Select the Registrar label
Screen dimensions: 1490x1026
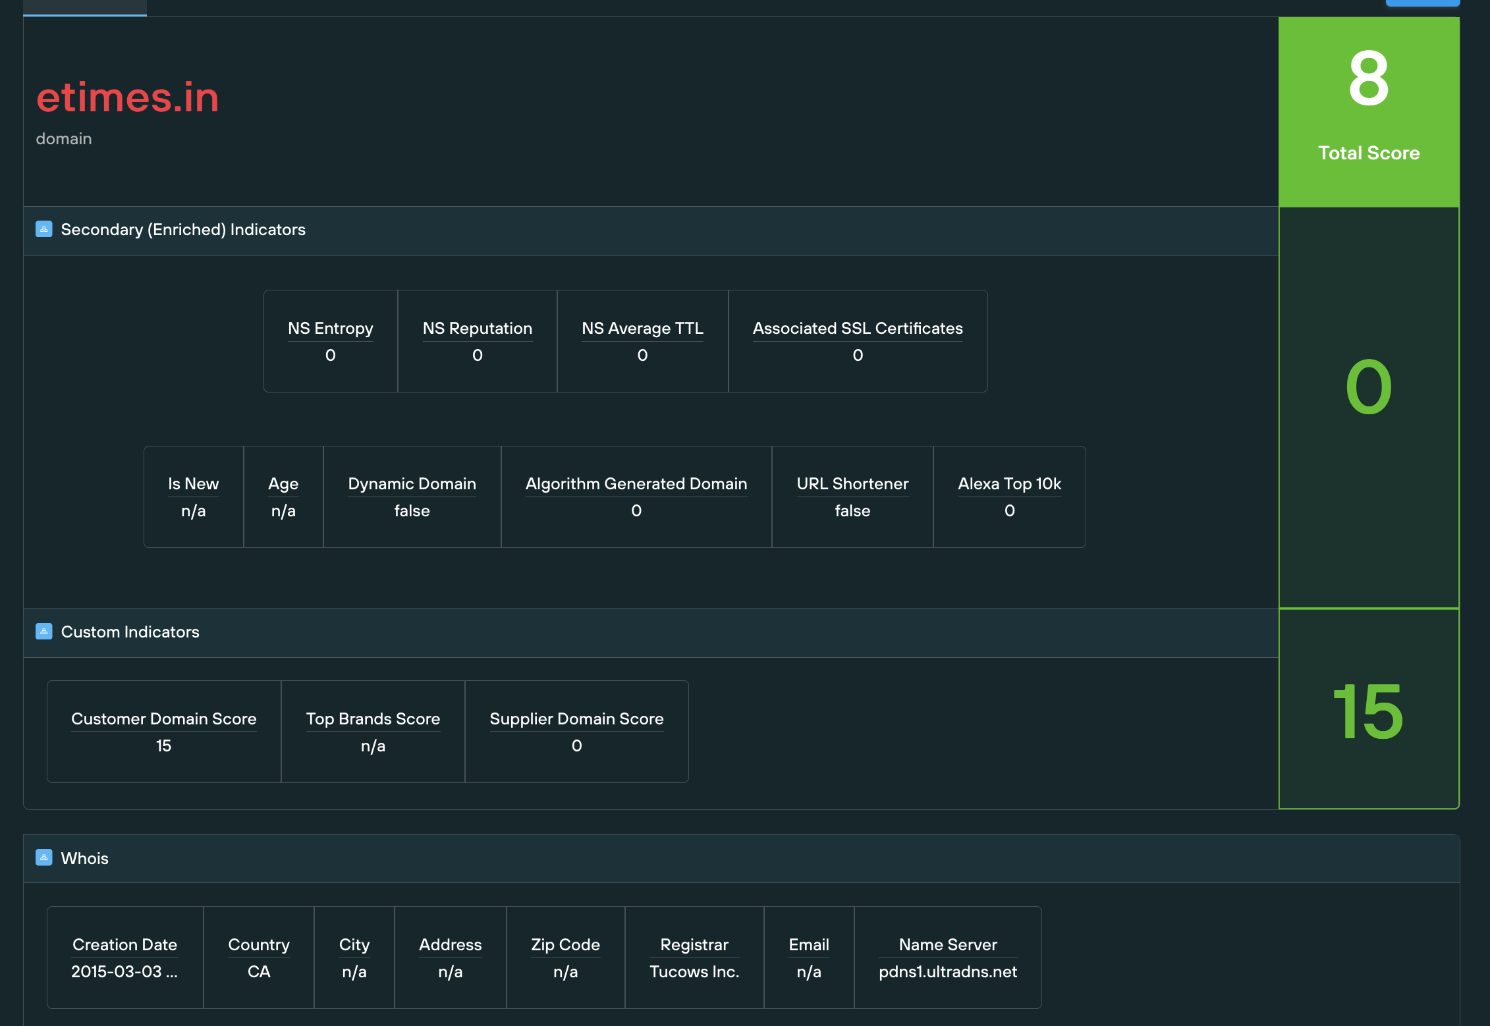point(694,944)
